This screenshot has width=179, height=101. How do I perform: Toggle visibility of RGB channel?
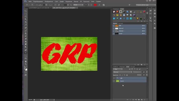click(x=114, y=26)
